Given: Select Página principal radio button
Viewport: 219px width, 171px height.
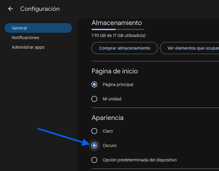Looking at the screenshot, I should click(x=94, y=84).
